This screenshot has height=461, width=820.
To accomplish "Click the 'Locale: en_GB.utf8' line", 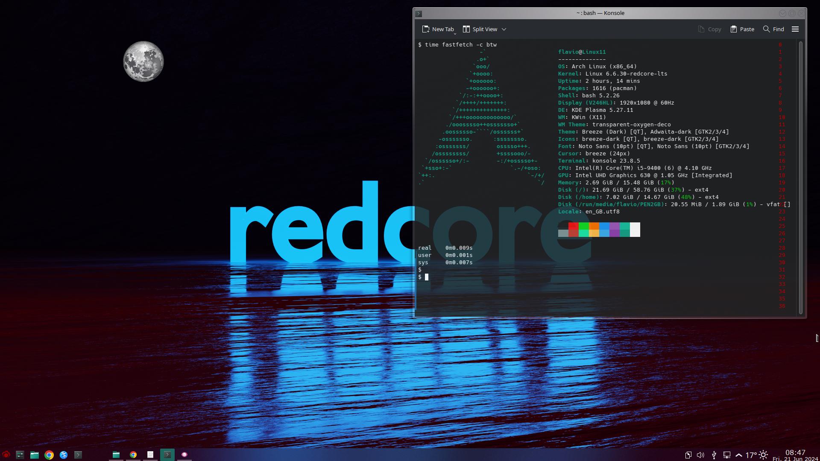I will [x=589, y=212].
